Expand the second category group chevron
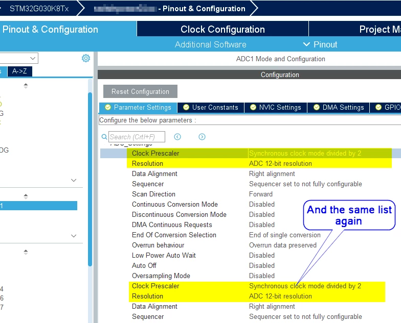401x323 pixels. coord(74,236)
